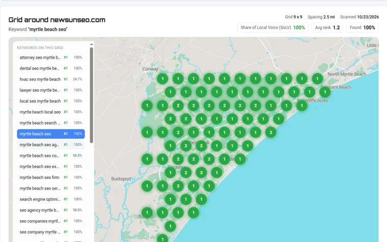Viewport: 387px width, 242px height.
Task: Click the "Grid around newsunseo.com" heading
Action: [57, 20]
